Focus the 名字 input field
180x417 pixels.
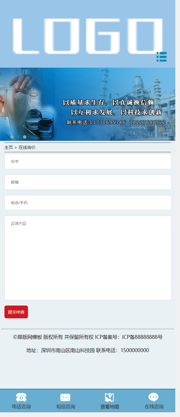[x=88, y=161]
